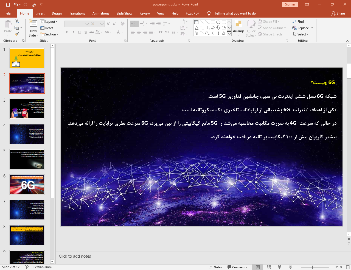Click the zoom in plus button
This screenshot has height=270, width=351.
[331, 267]
